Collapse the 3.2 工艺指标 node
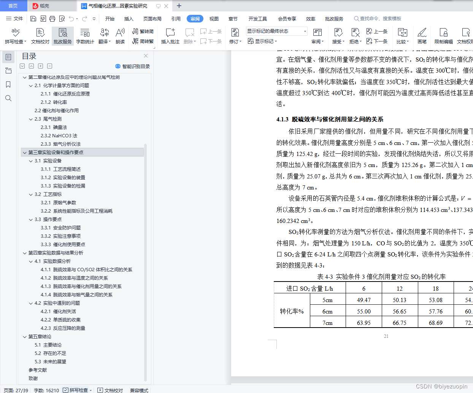The height and width of the screenshot is (393, 473). tap(31, 194)
